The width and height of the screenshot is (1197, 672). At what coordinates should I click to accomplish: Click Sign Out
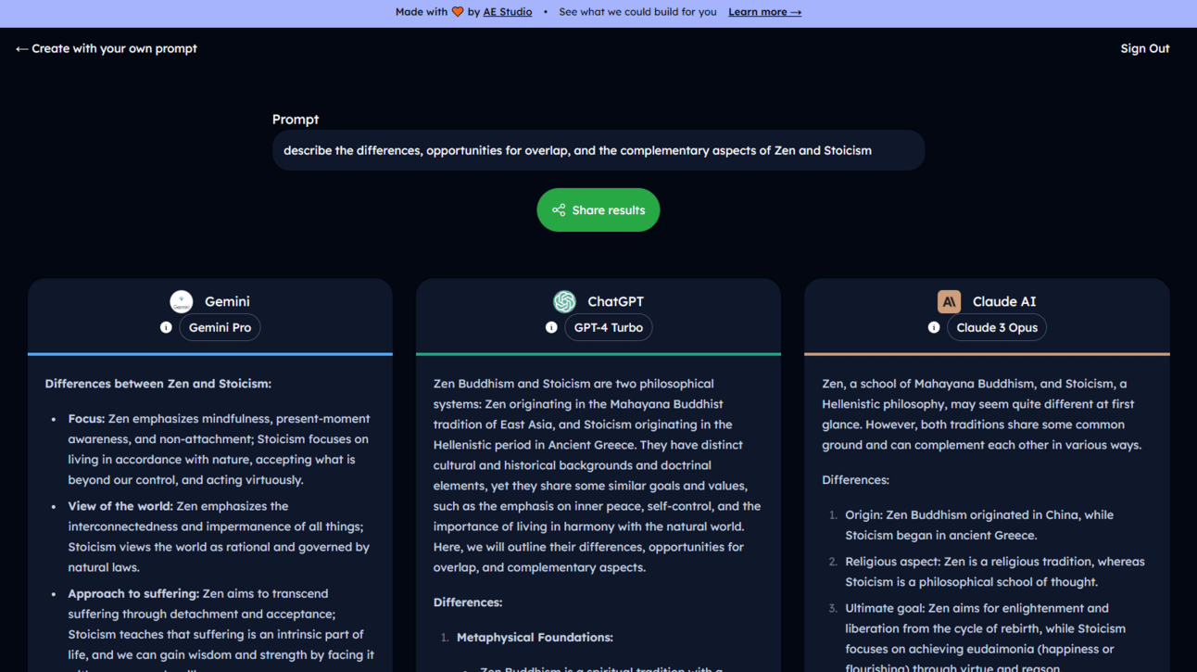click(1145, 48)
